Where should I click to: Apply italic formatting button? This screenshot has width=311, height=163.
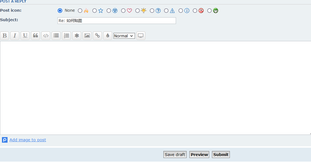[15, 36]
